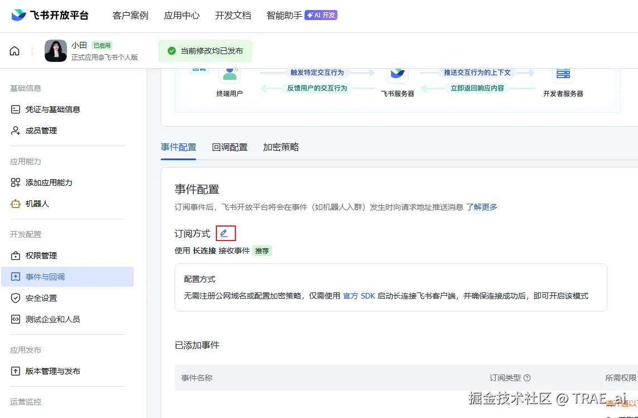Select 事件与回调 in sidebar

[x=67, y=277]
